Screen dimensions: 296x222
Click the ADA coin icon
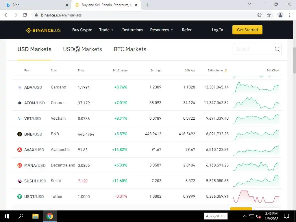pos(20,87)
